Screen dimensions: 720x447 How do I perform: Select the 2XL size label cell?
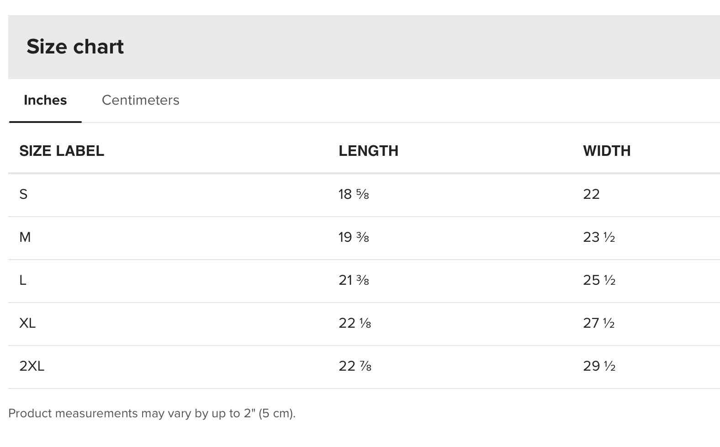(32, 366)
